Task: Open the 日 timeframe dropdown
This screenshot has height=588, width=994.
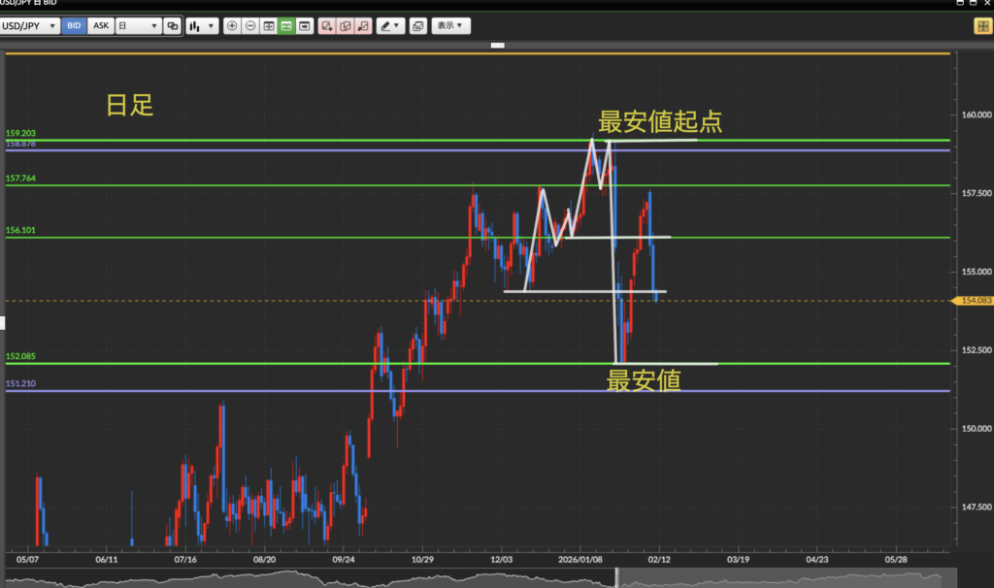Action: pyautogui.click(x=138, y=26)
